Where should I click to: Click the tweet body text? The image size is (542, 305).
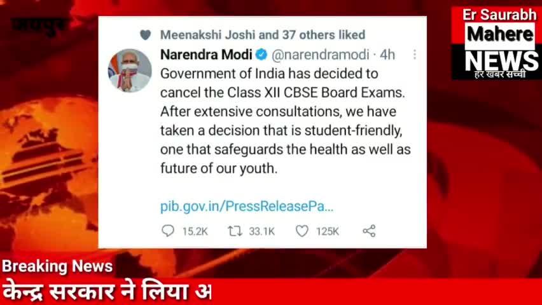click(286, 121)
